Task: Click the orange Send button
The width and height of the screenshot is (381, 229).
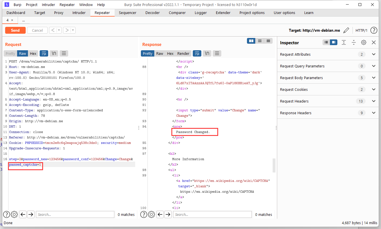Action: point(15,30)
